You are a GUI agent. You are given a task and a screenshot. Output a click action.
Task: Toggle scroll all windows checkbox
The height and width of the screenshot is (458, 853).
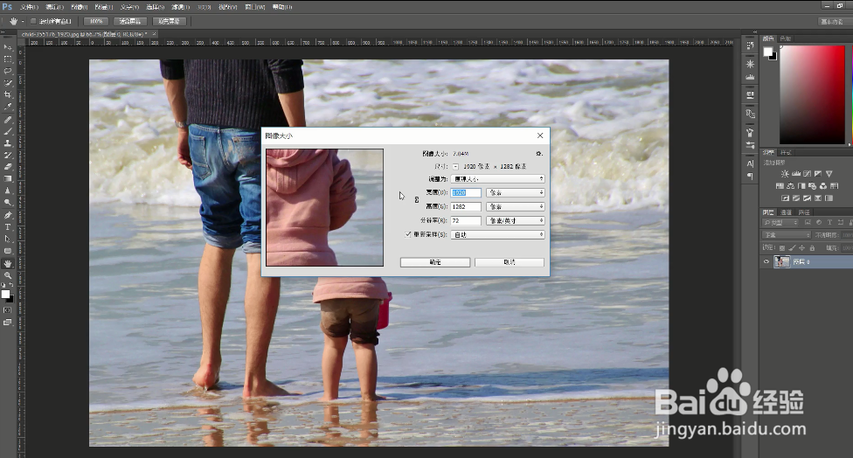[x=33, y=21]
